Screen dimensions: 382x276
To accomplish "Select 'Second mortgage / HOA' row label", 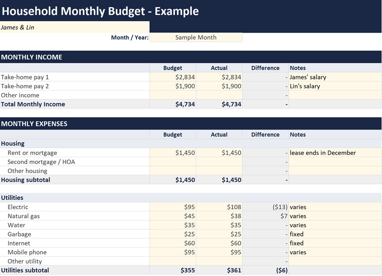I will (x=41, y=162).
